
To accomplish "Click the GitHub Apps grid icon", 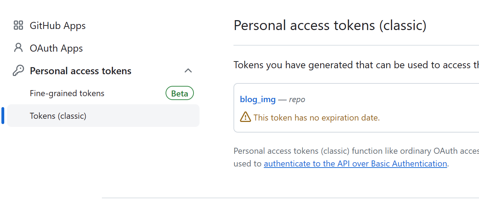I will pos(18,25).
